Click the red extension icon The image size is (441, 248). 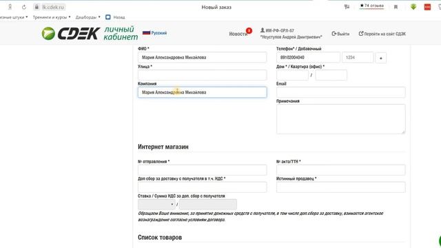(427, 7)
